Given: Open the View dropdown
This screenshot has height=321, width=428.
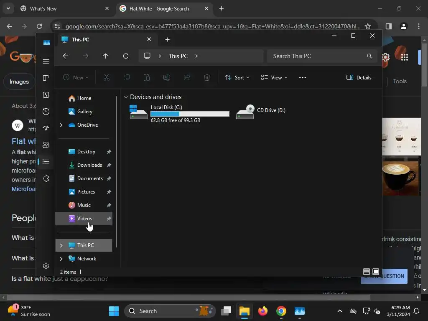Looking at the screenshot, I should [x=274, y=77].
